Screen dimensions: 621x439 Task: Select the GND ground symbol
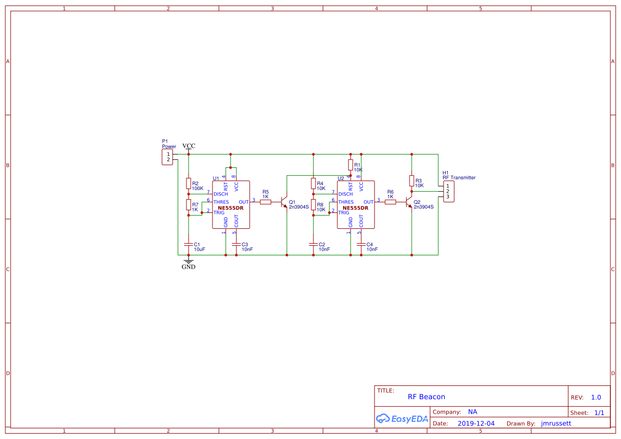189,261
